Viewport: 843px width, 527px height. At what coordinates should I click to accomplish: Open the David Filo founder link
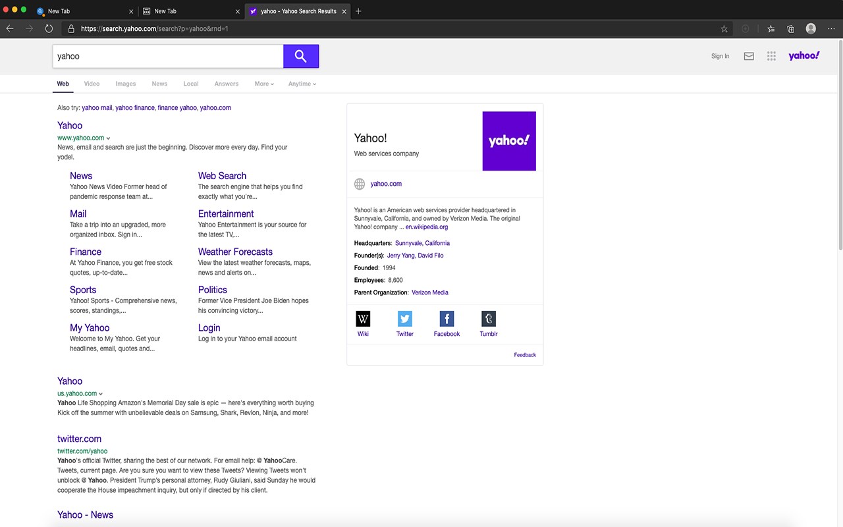[431, 256]
